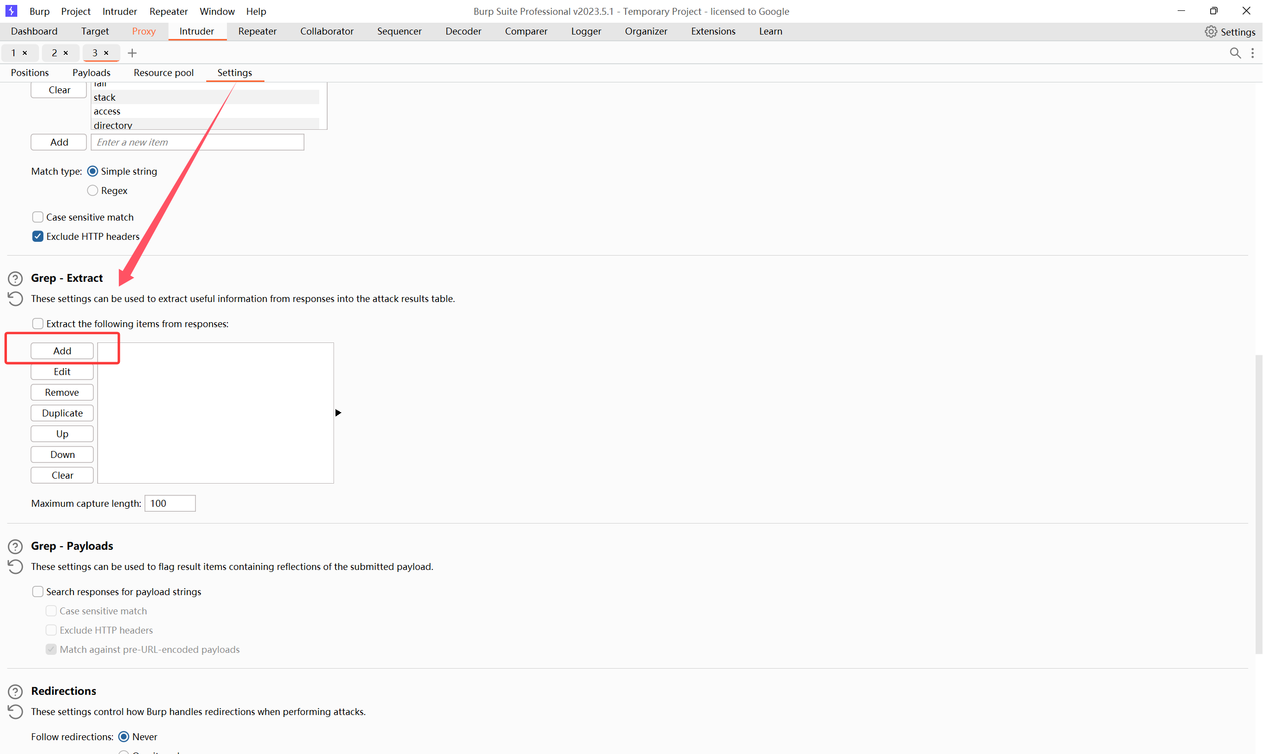Click the Duplicate button

(x=62, y=413)
